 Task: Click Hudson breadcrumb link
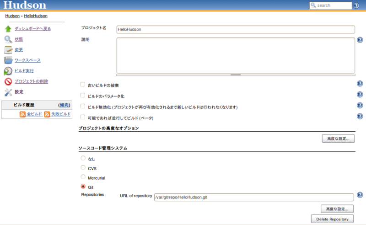pos(12,16)
